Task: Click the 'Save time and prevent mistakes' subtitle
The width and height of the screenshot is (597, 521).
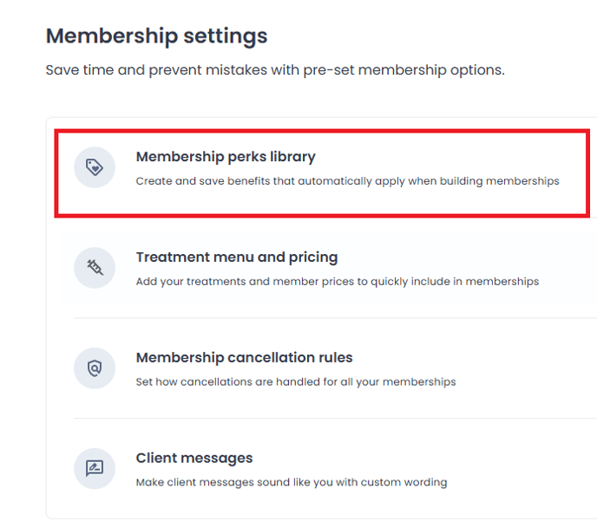Action: coord(275,70)
